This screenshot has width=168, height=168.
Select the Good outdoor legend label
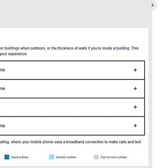(x=20, y=157)
